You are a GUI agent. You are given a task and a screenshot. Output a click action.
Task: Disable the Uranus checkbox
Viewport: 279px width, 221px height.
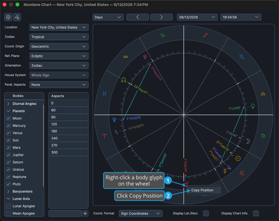[x=8, y=169]
